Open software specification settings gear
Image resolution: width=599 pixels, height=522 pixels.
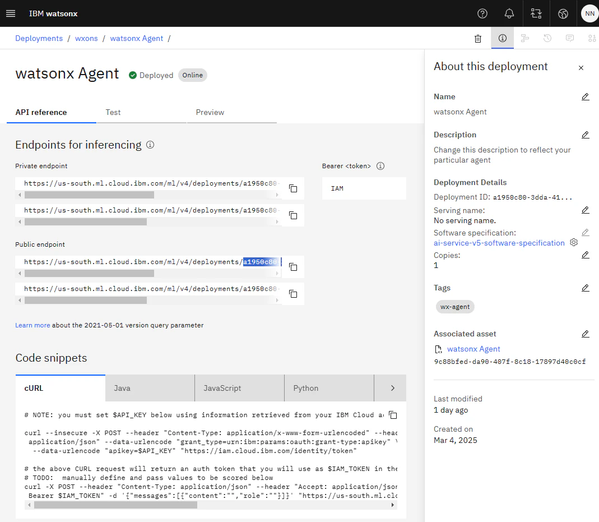574,242
